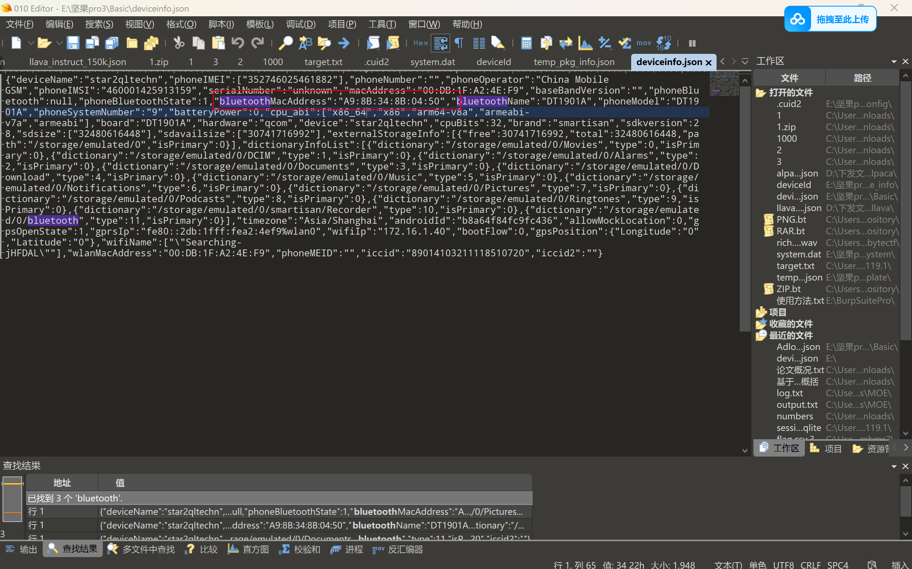Viewport: 912px width, 569px height.
Task: Click the Convert arrows icon
Action: (x=565, y=43)
